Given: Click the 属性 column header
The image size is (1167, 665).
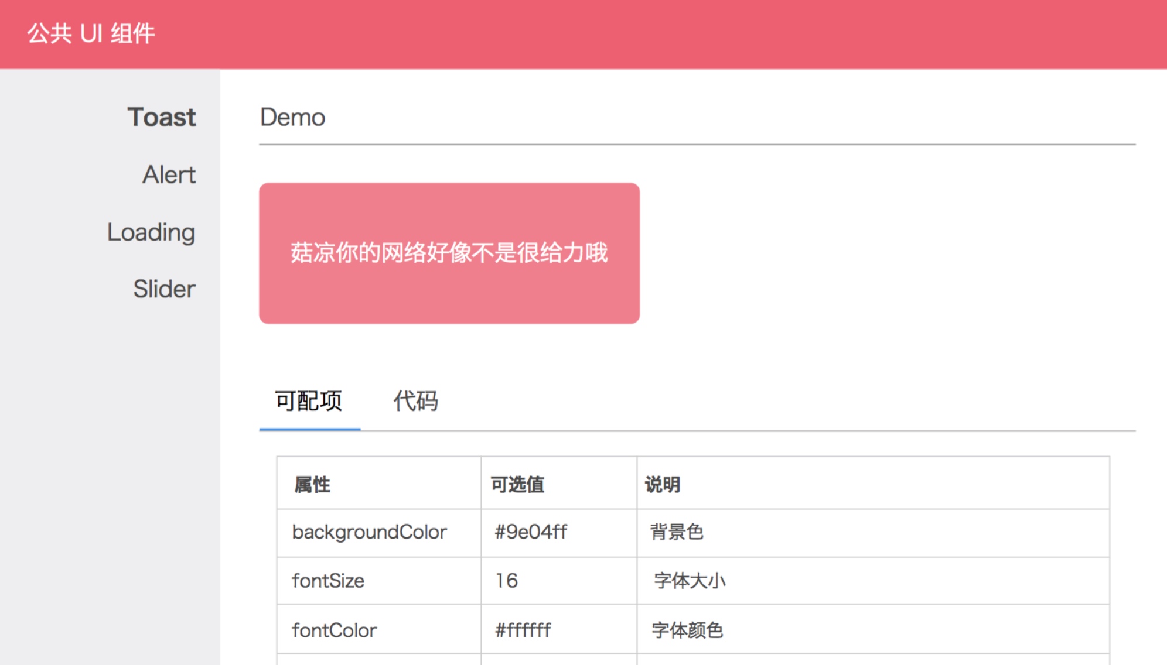Looking at the screenshot, I should click(x=312, y=485).
